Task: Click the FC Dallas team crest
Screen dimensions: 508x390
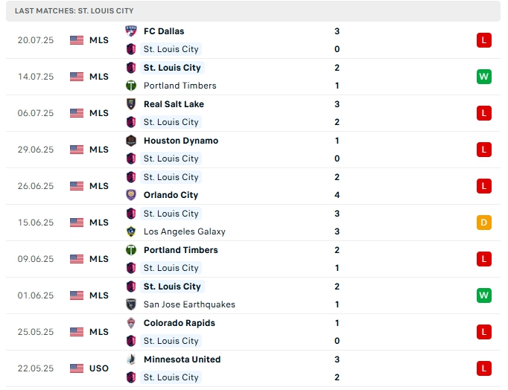Action: point(132,31)
